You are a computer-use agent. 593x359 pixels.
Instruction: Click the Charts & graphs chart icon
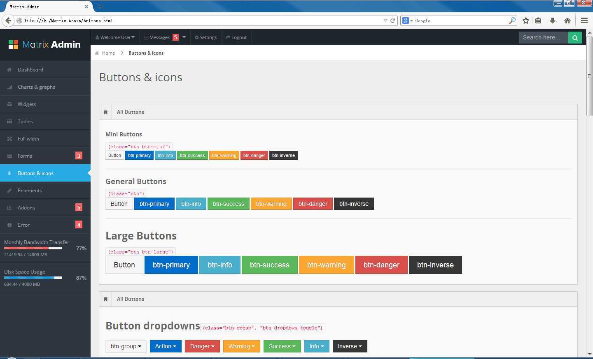[x=9, y=87]
